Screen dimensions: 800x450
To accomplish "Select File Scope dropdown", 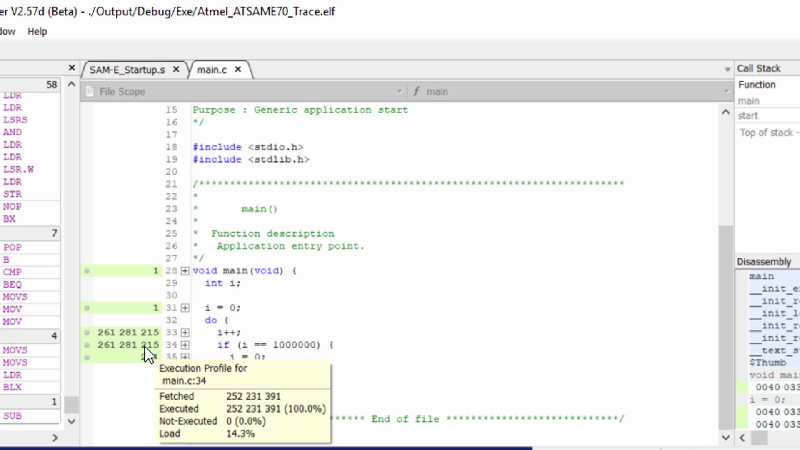I will coord(243,91).
